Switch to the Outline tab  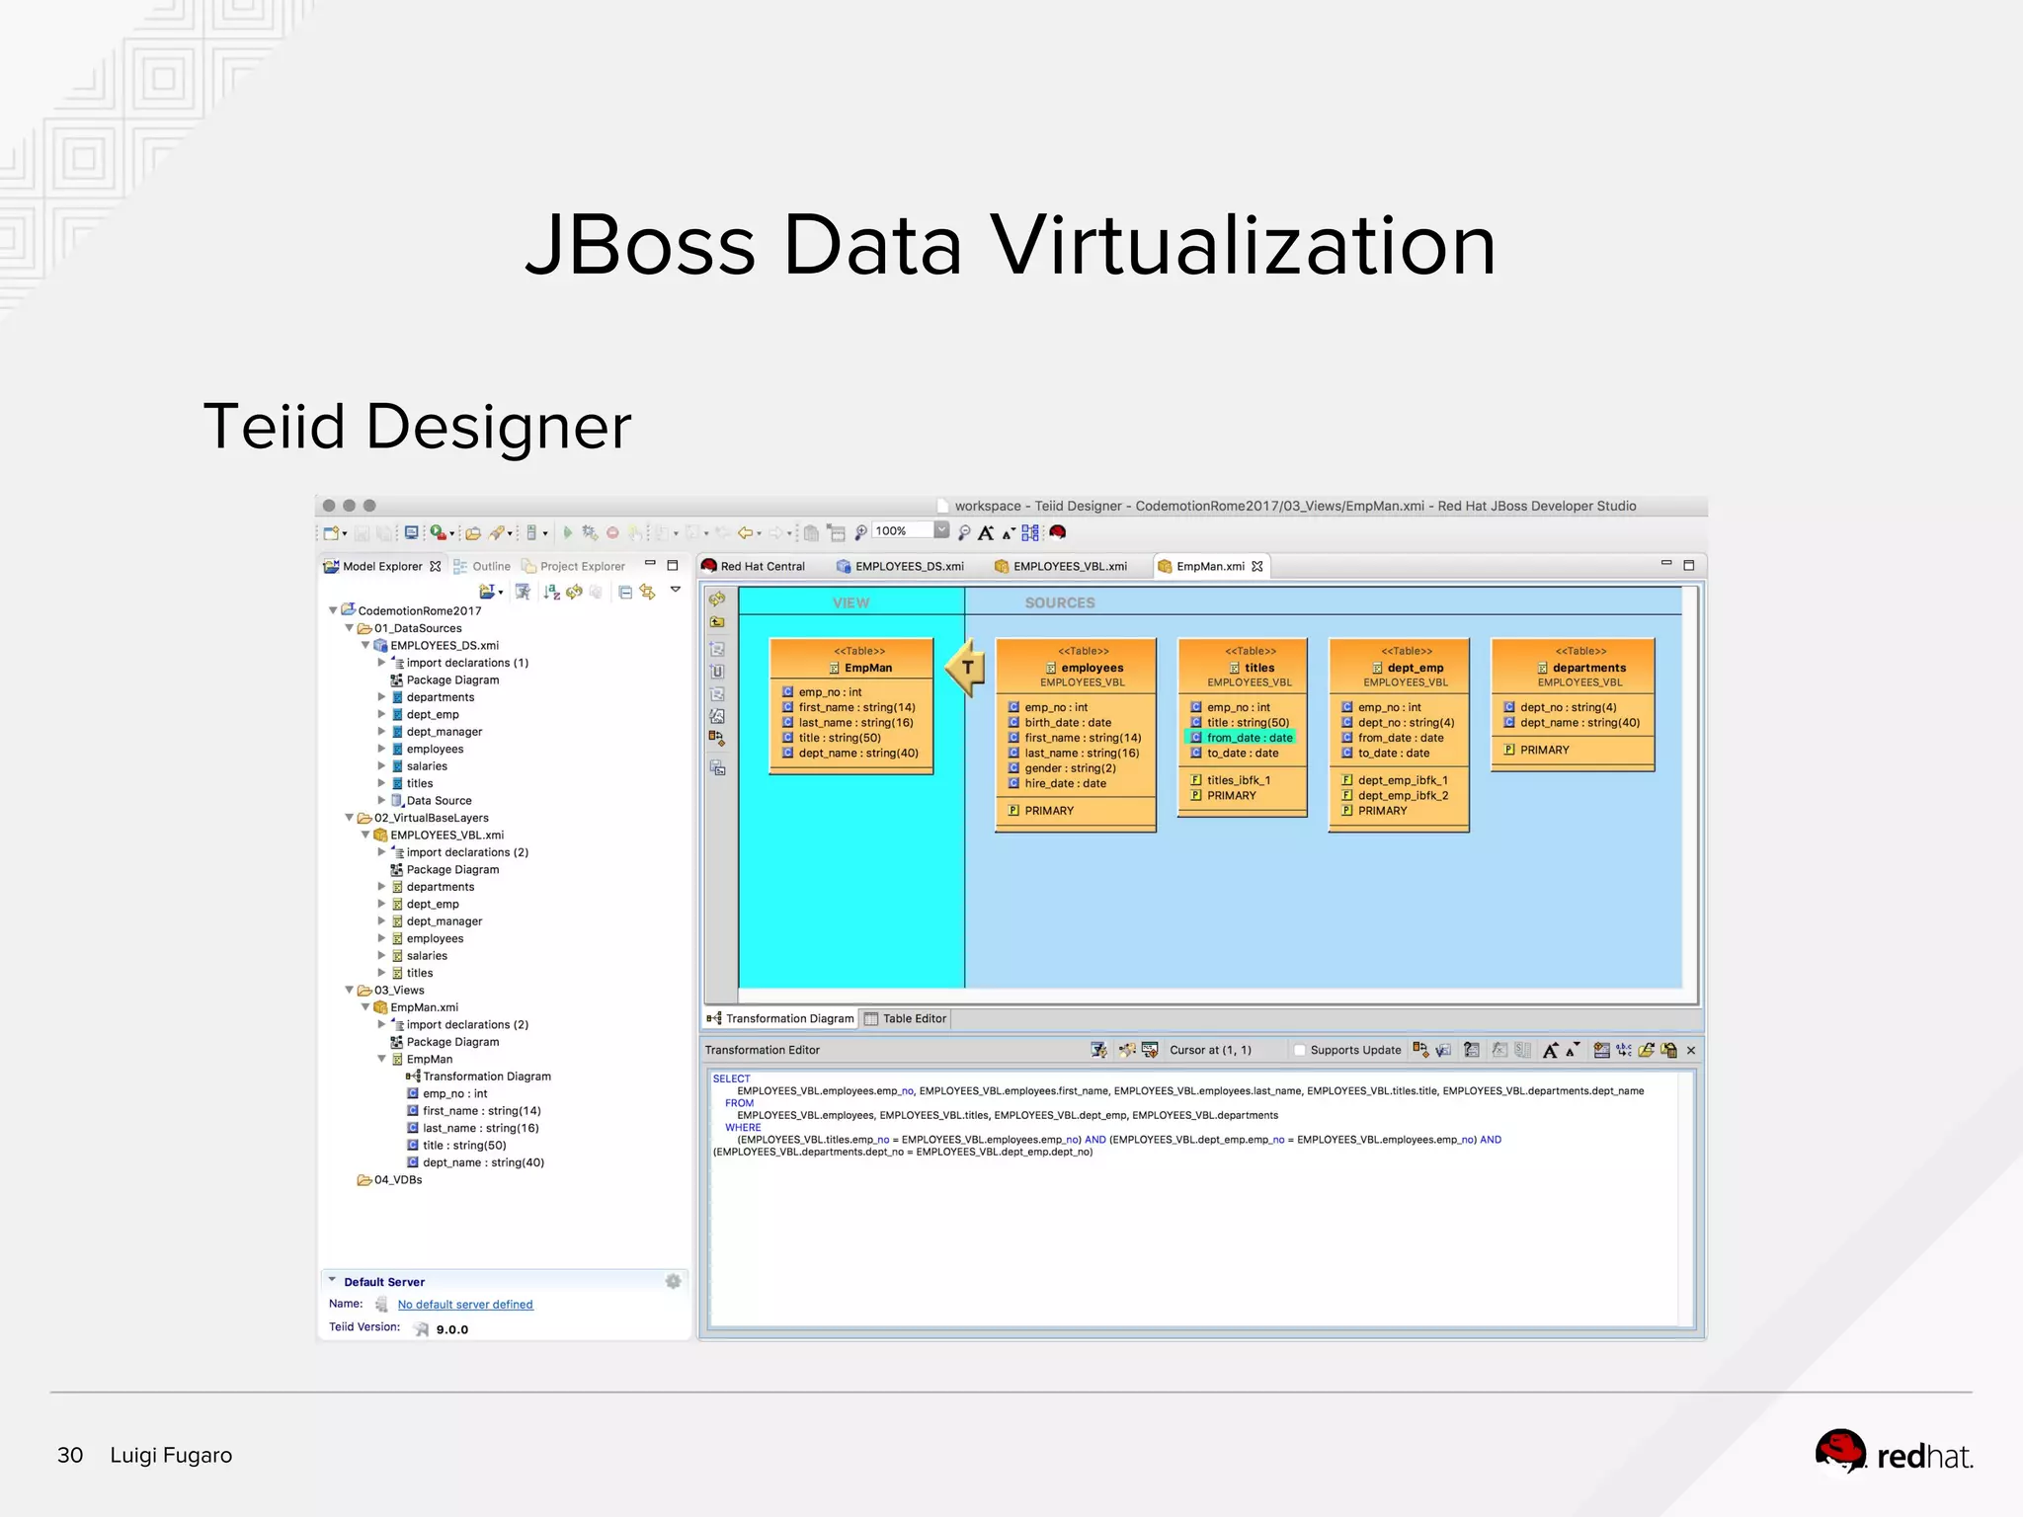(482, 566)
